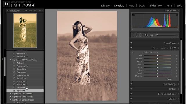Open the Map module
Viewport: 186px width, 104px height.
pyautogui.click(x=131, y=5)
